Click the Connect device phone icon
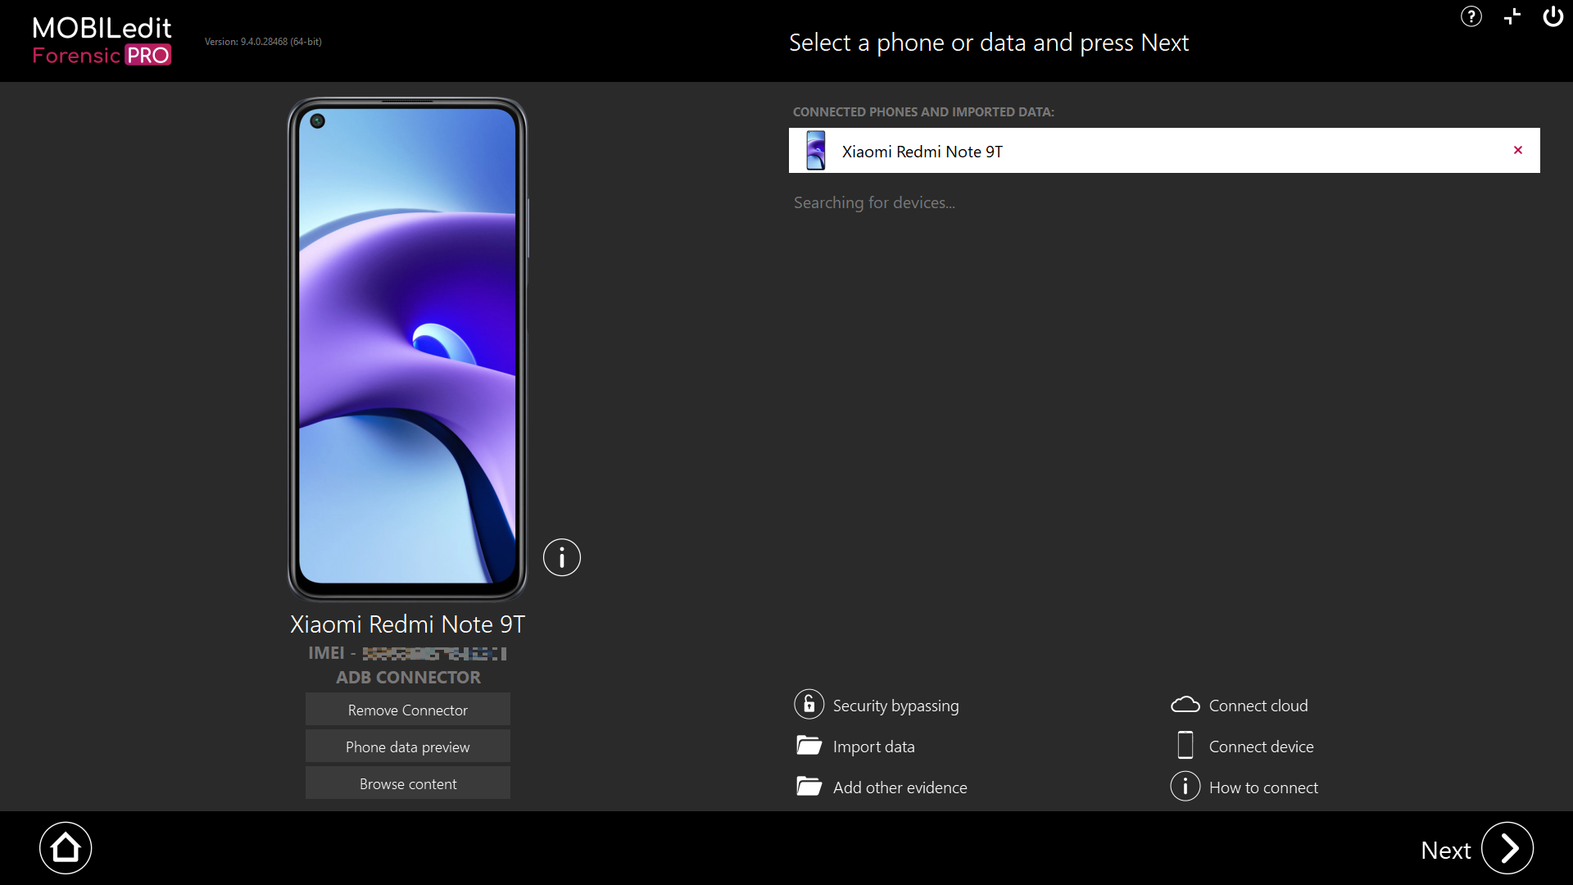This screenshot has width=1573, height=885. tap(1185, 746)
